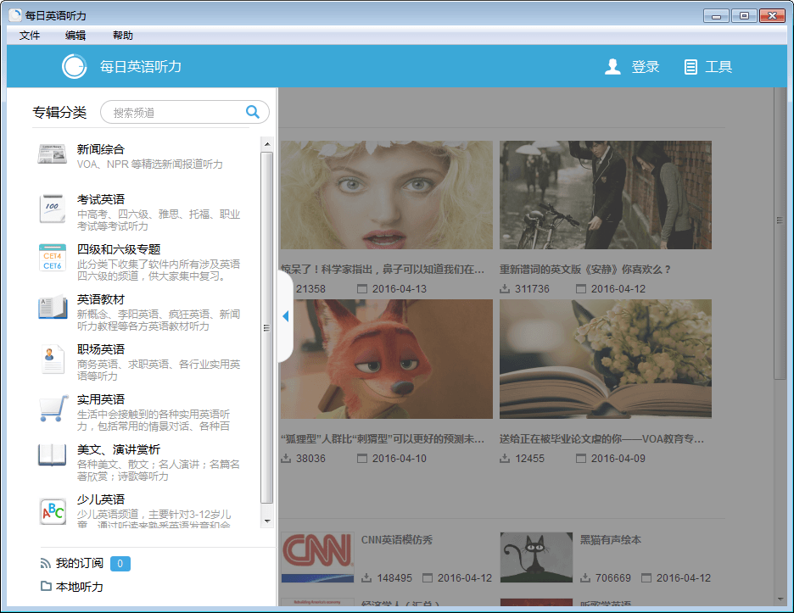794x613 pixels.
Task: Open the CET4 CET6 category icon
Action: click(x=52, y=258)
